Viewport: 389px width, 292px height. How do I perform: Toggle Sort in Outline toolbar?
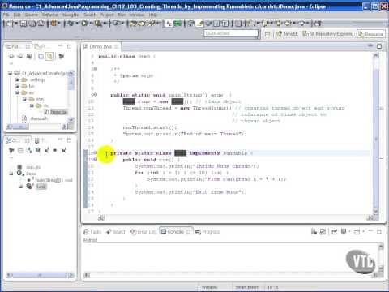(29, 150)
